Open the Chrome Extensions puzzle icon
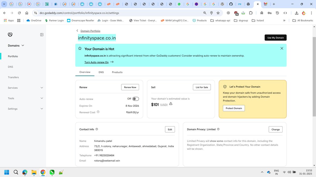 (x=251, y=13)
